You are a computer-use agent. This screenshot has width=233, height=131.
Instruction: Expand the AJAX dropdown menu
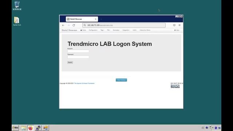(135, 30)
